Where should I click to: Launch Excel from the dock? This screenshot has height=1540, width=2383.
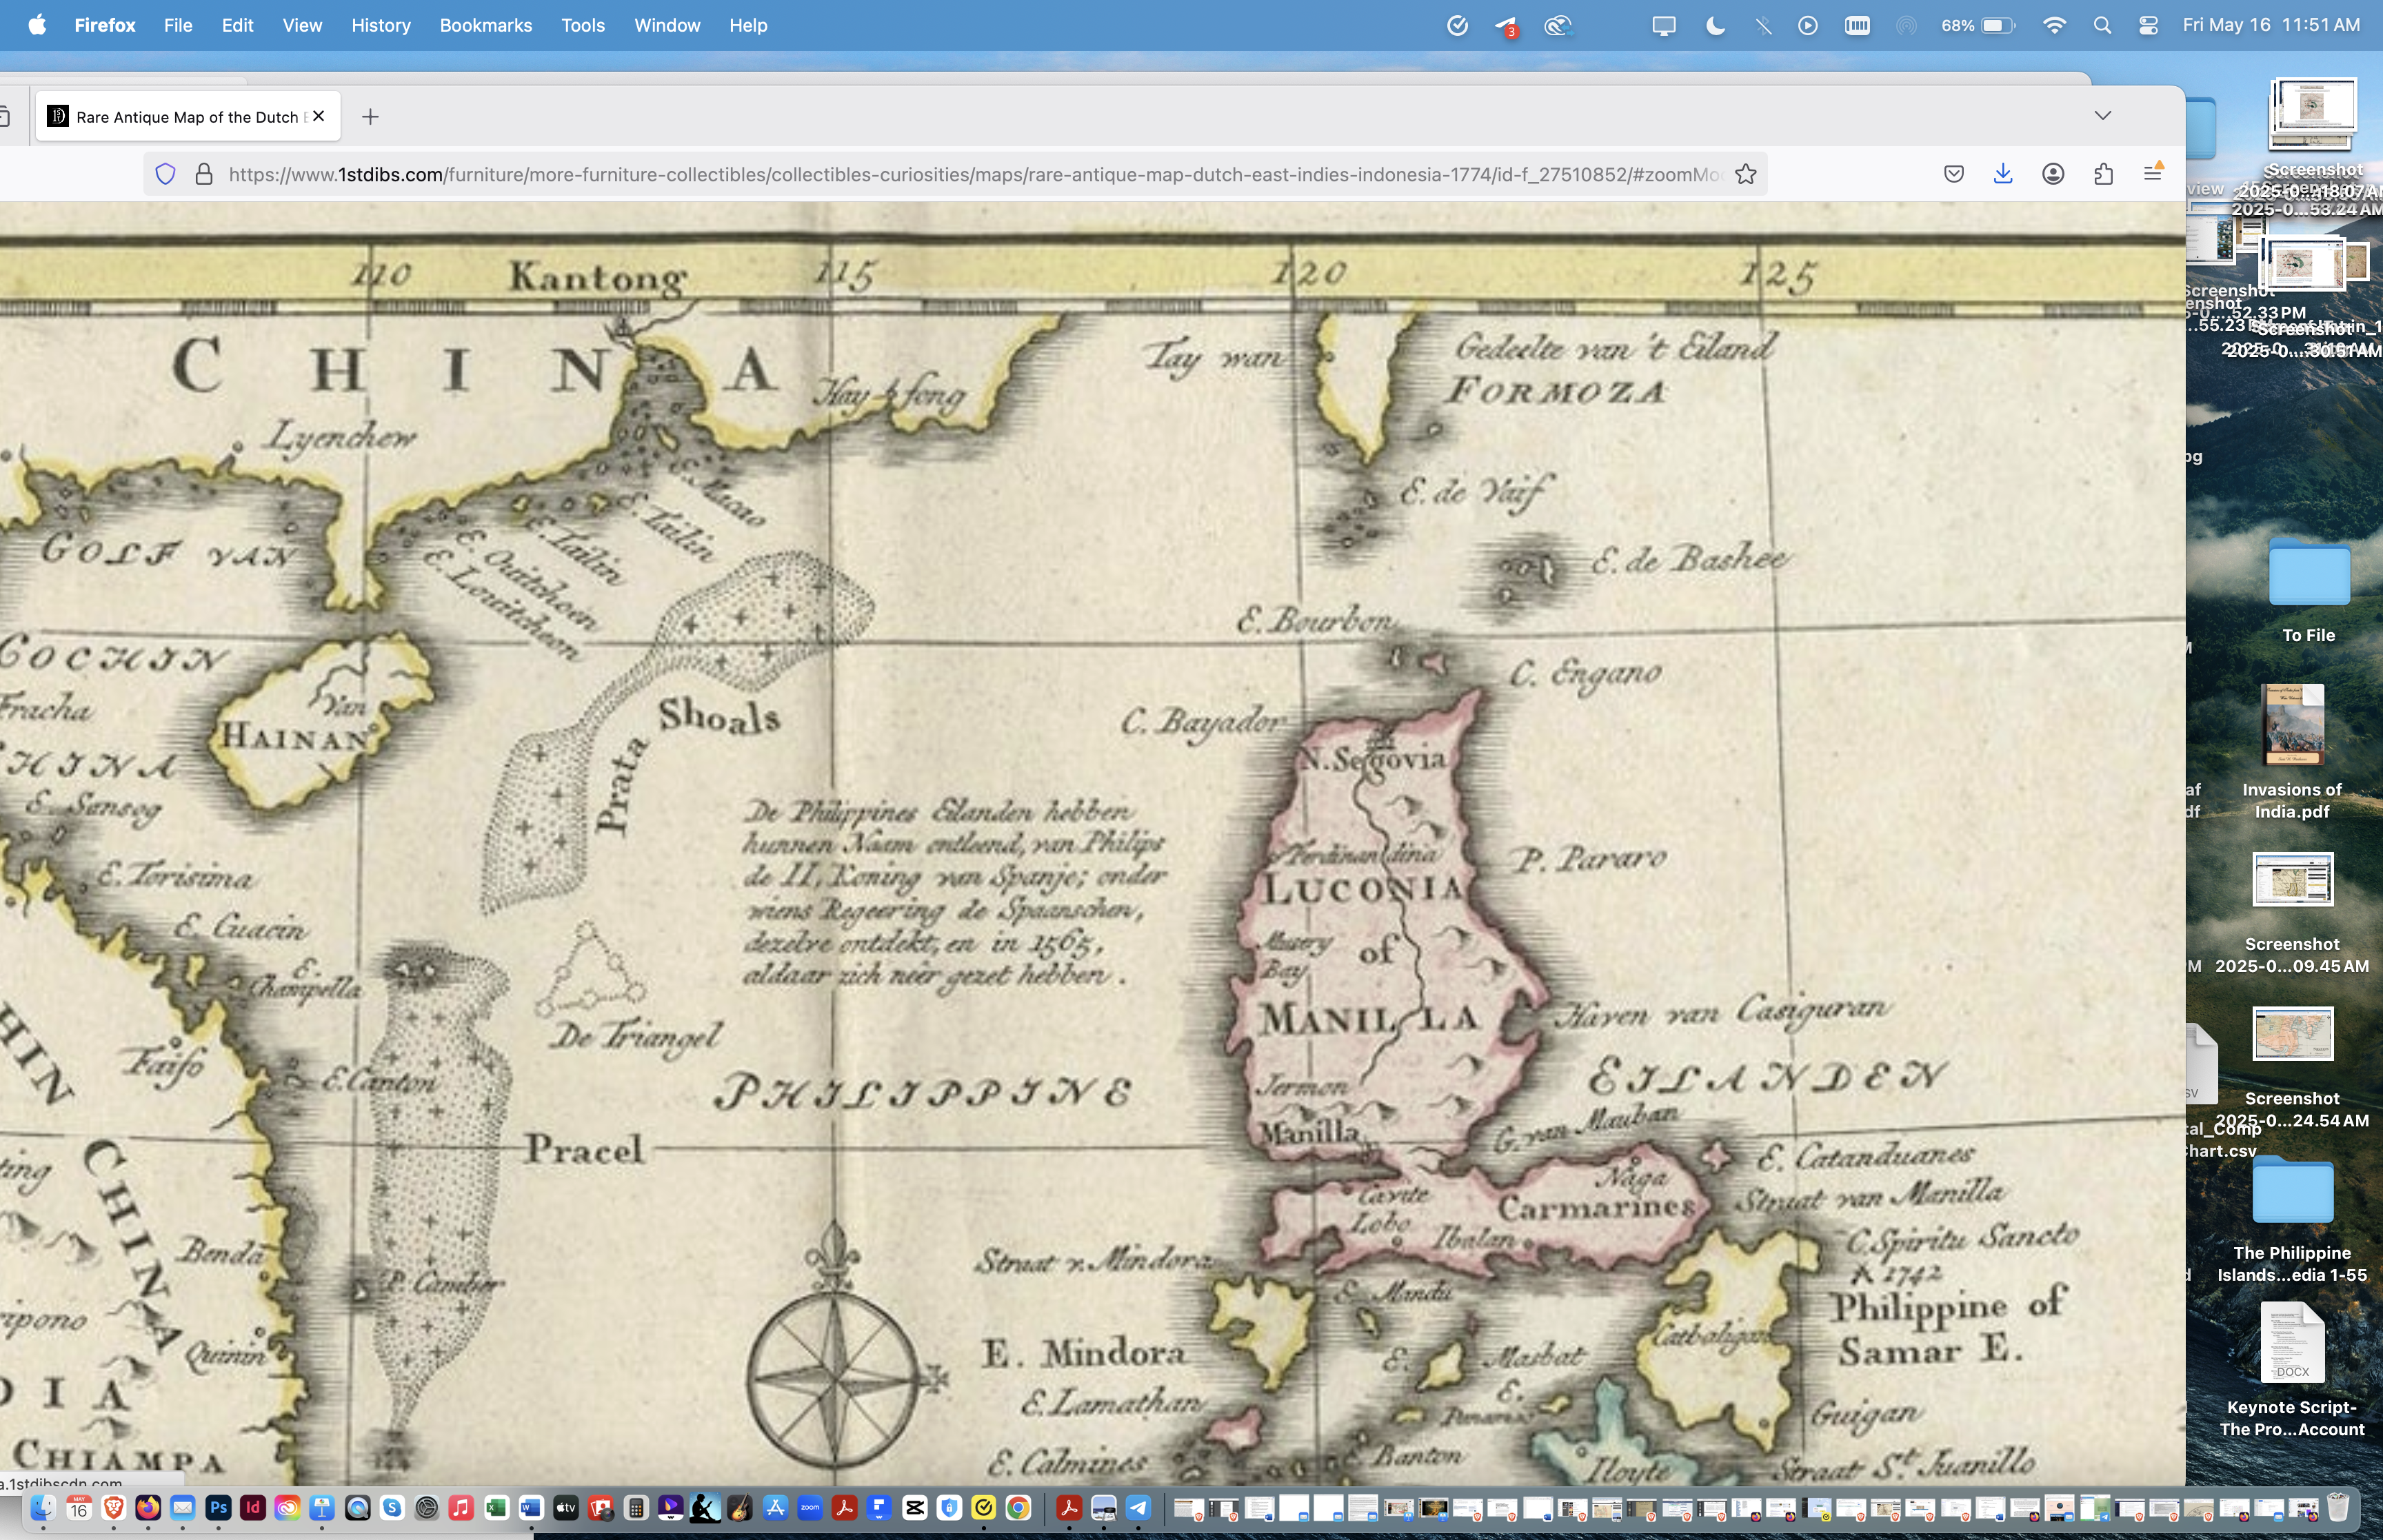point(496,1508)
